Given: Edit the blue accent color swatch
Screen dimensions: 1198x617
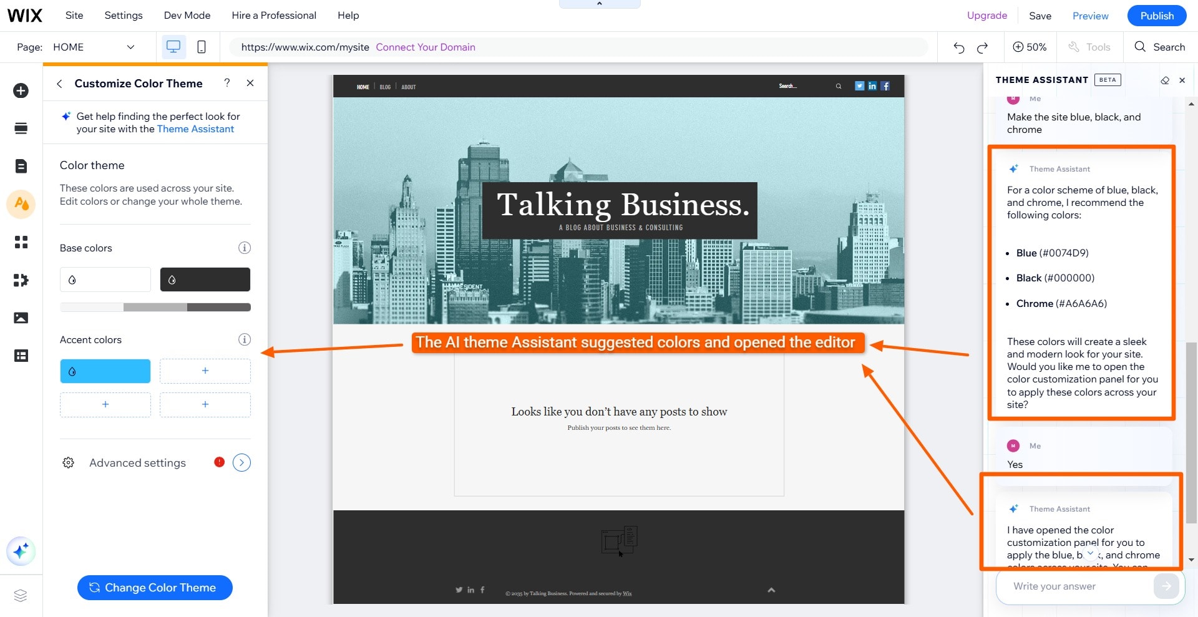Looking at the screenshot, I should pos(105,371).
